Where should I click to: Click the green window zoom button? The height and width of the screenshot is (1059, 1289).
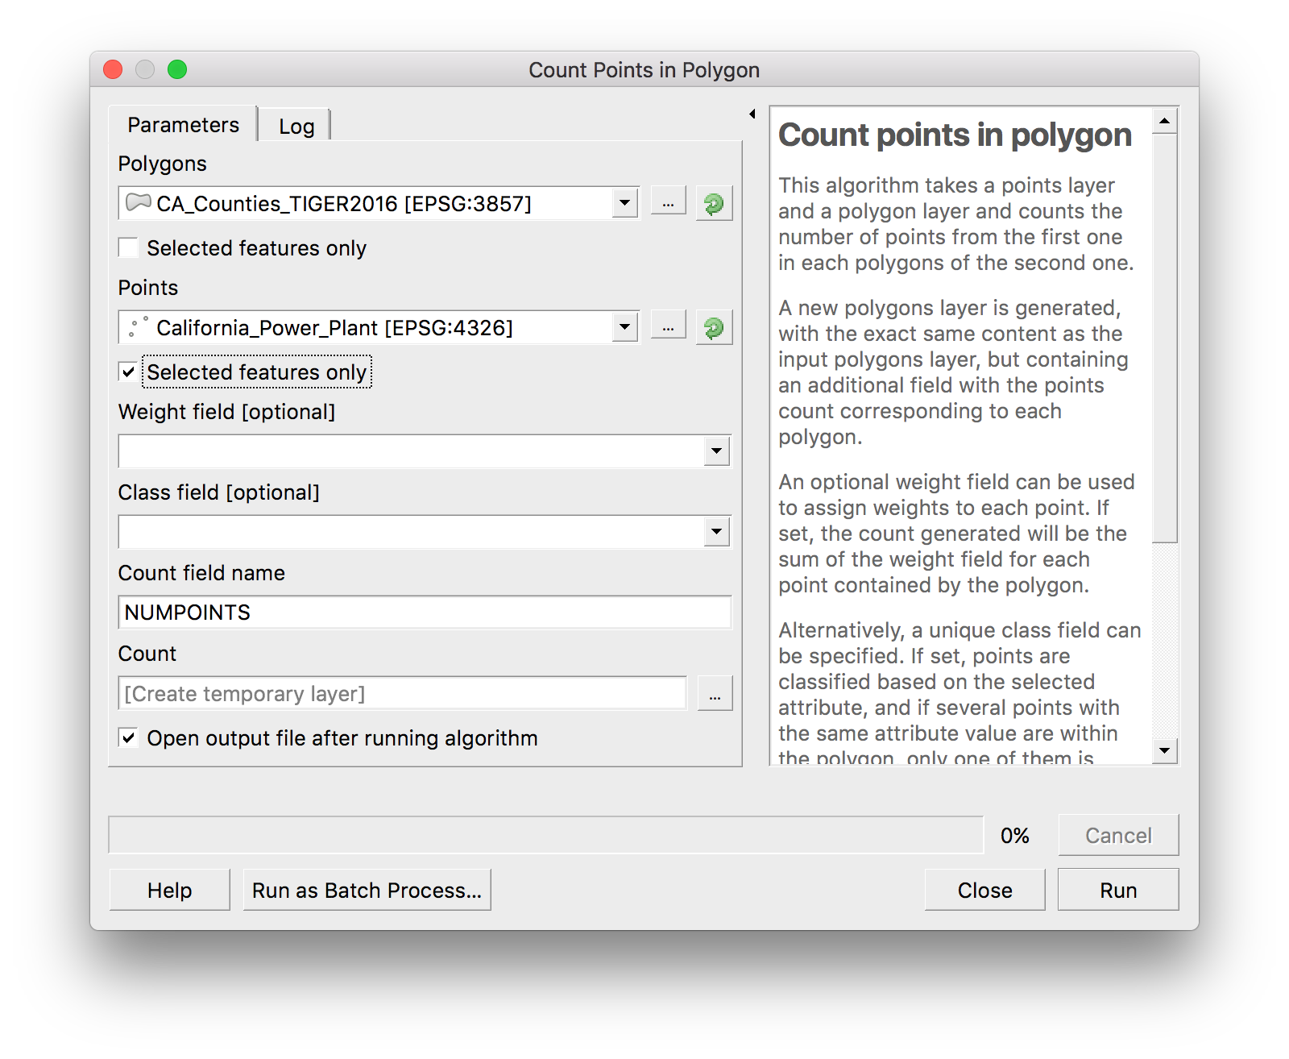coord(177,70)
